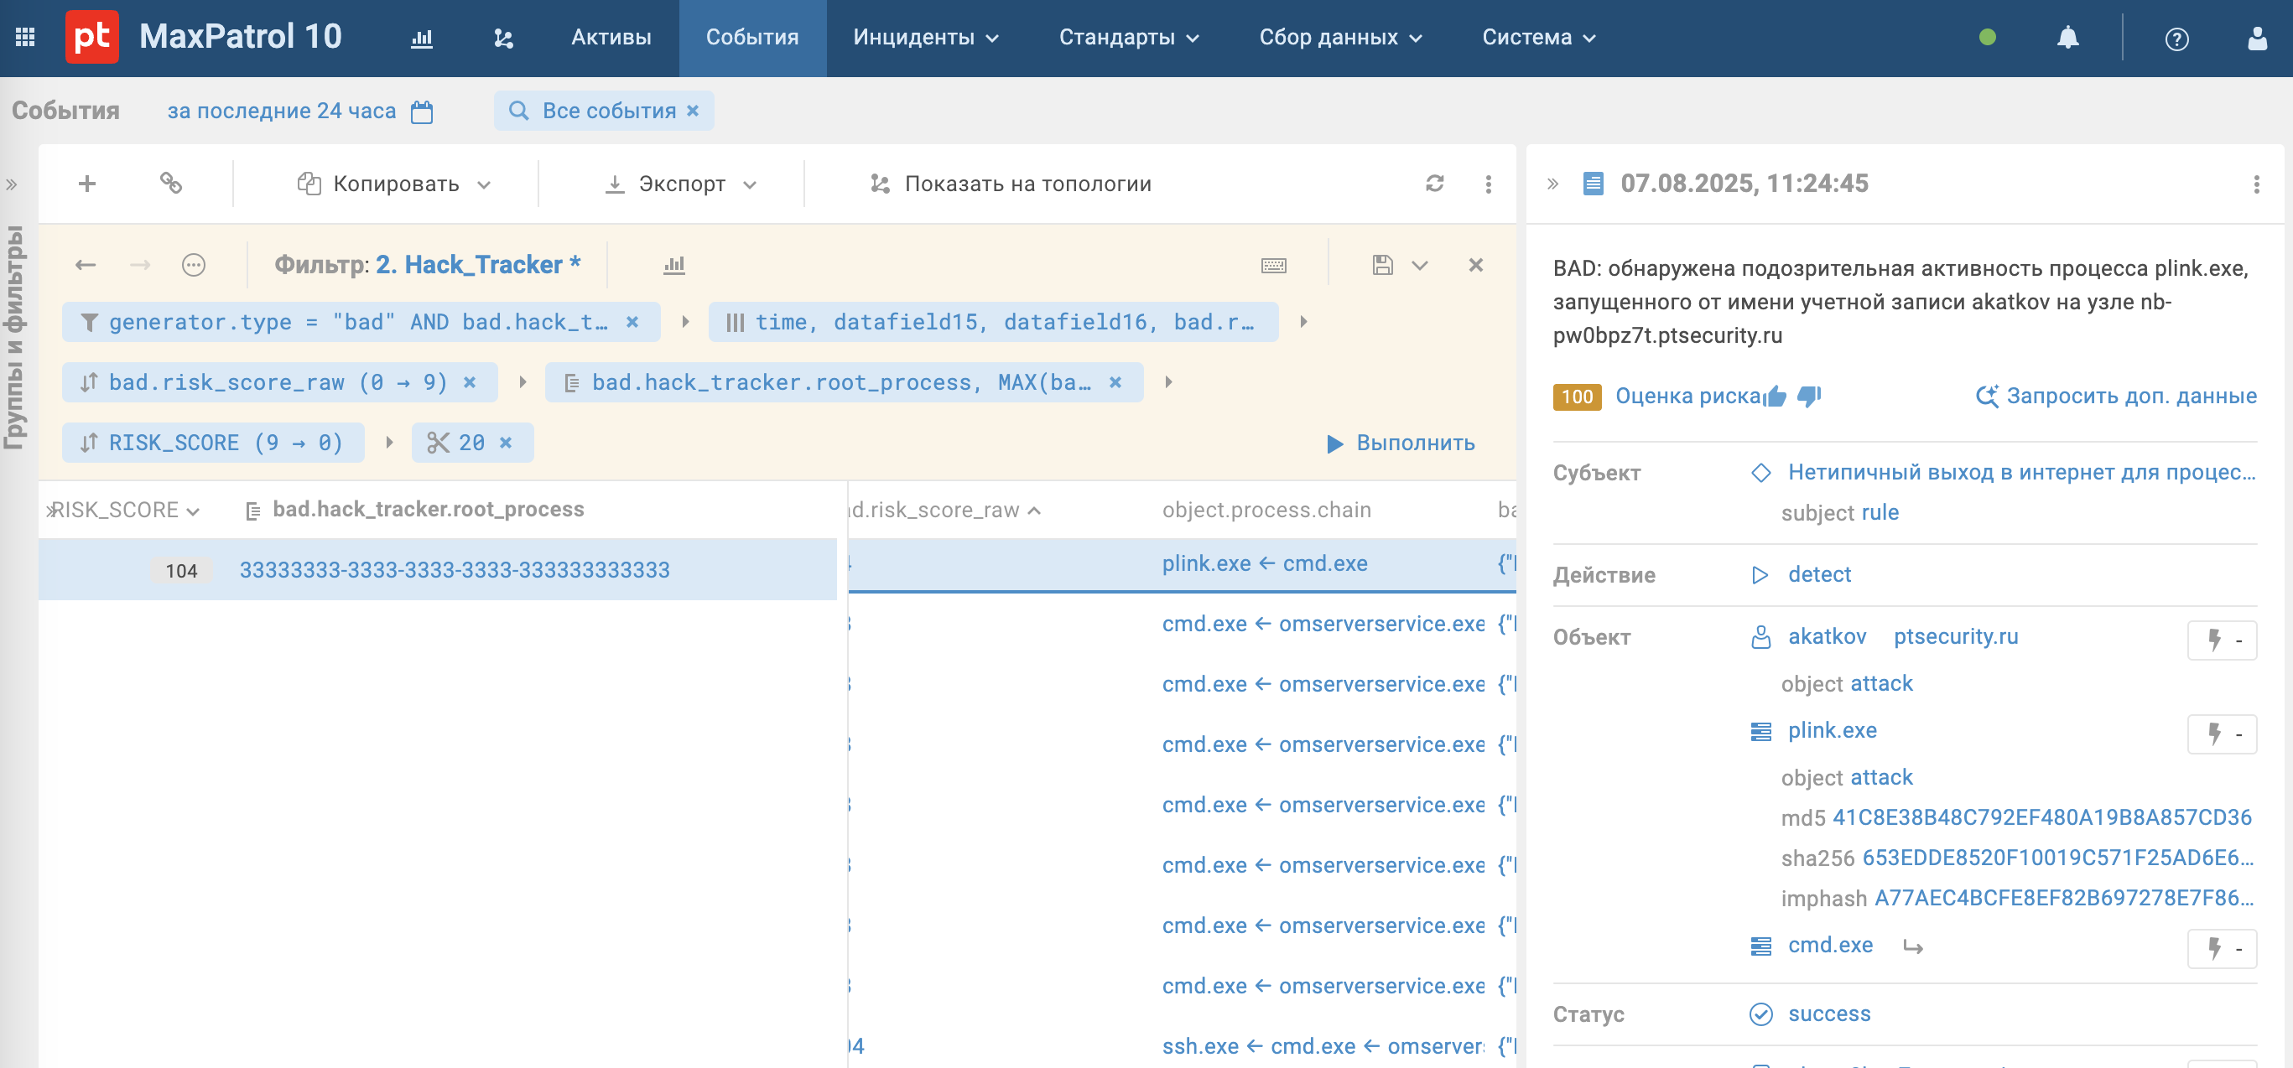Screen dimensions: 2293x1068
Task: Remove the bad.risk_score_raw sort chip
Action: [x=470, y=383]
